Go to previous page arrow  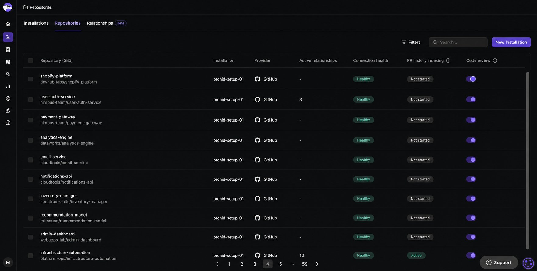pos(217,264)
